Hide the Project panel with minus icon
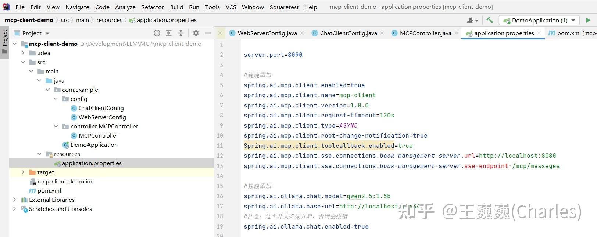 (208, 33)
